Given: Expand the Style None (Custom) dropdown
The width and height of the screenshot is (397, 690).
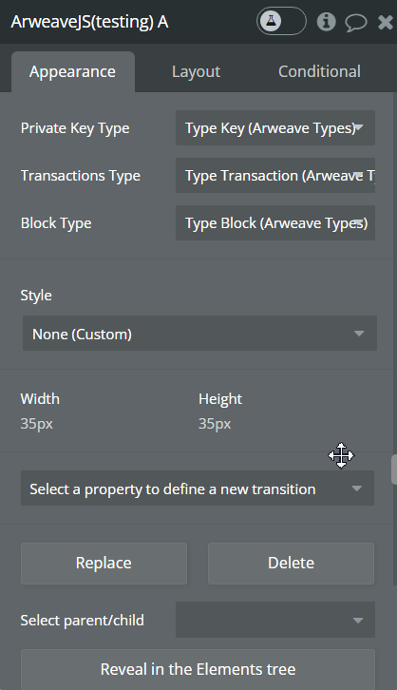Looking at the screenshot, I should (199, 334).
